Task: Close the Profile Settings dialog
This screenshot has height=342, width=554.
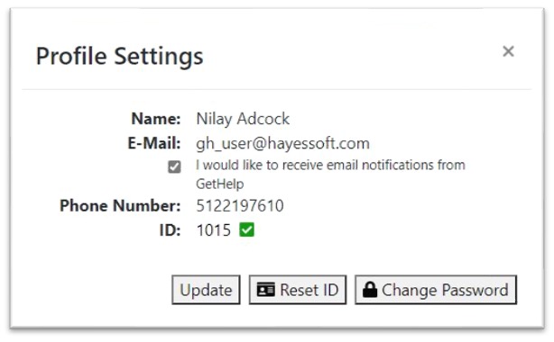Action: (x=508, y=51)
